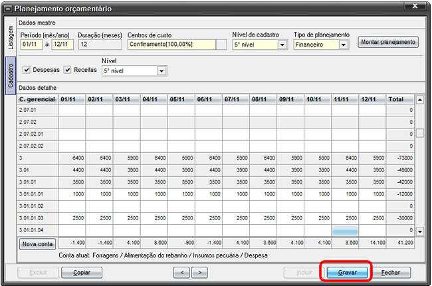Click the period end field 12/11
Viewport: 432px width, 286px height.
coord(62,45)
